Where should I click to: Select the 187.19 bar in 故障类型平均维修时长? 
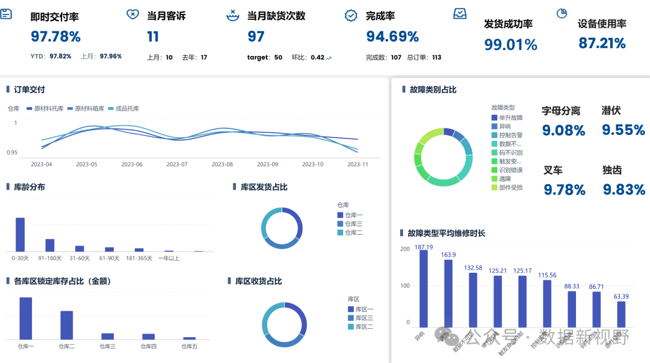424,288
